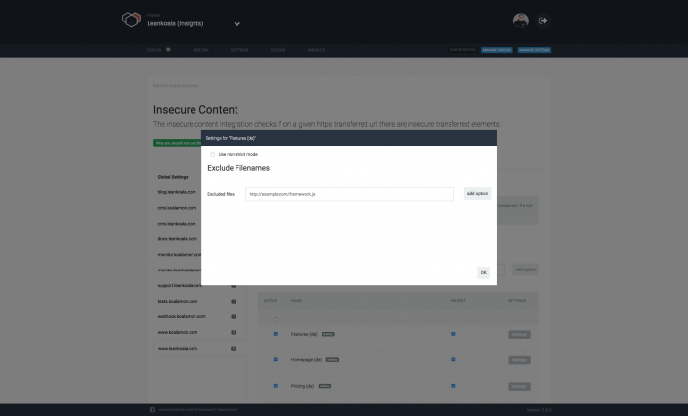Click the Version 2.5.0 footer text
The height and width of the screenshot is (416, 688).
[x=538, y=410]
